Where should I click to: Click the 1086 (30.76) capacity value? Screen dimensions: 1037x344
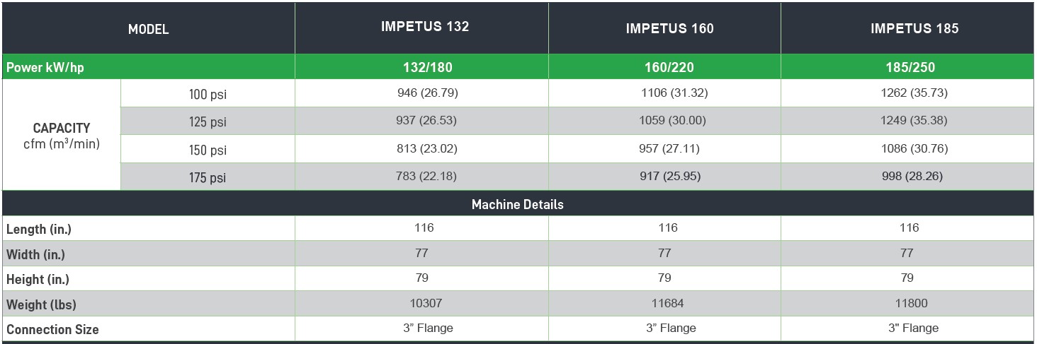(909, 149)
